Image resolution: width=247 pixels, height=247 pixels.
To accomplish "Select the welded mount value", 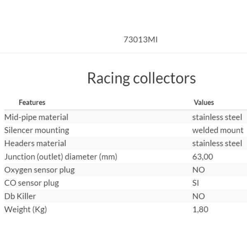I will pyautogui.click(x=218, y=130).
